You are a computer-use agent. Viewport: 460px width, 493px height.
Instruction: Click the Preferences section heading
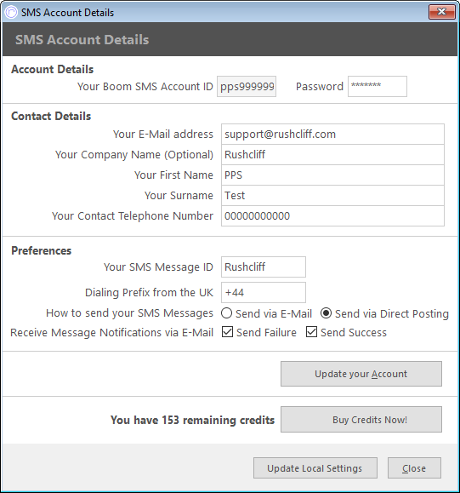[42, 250]
